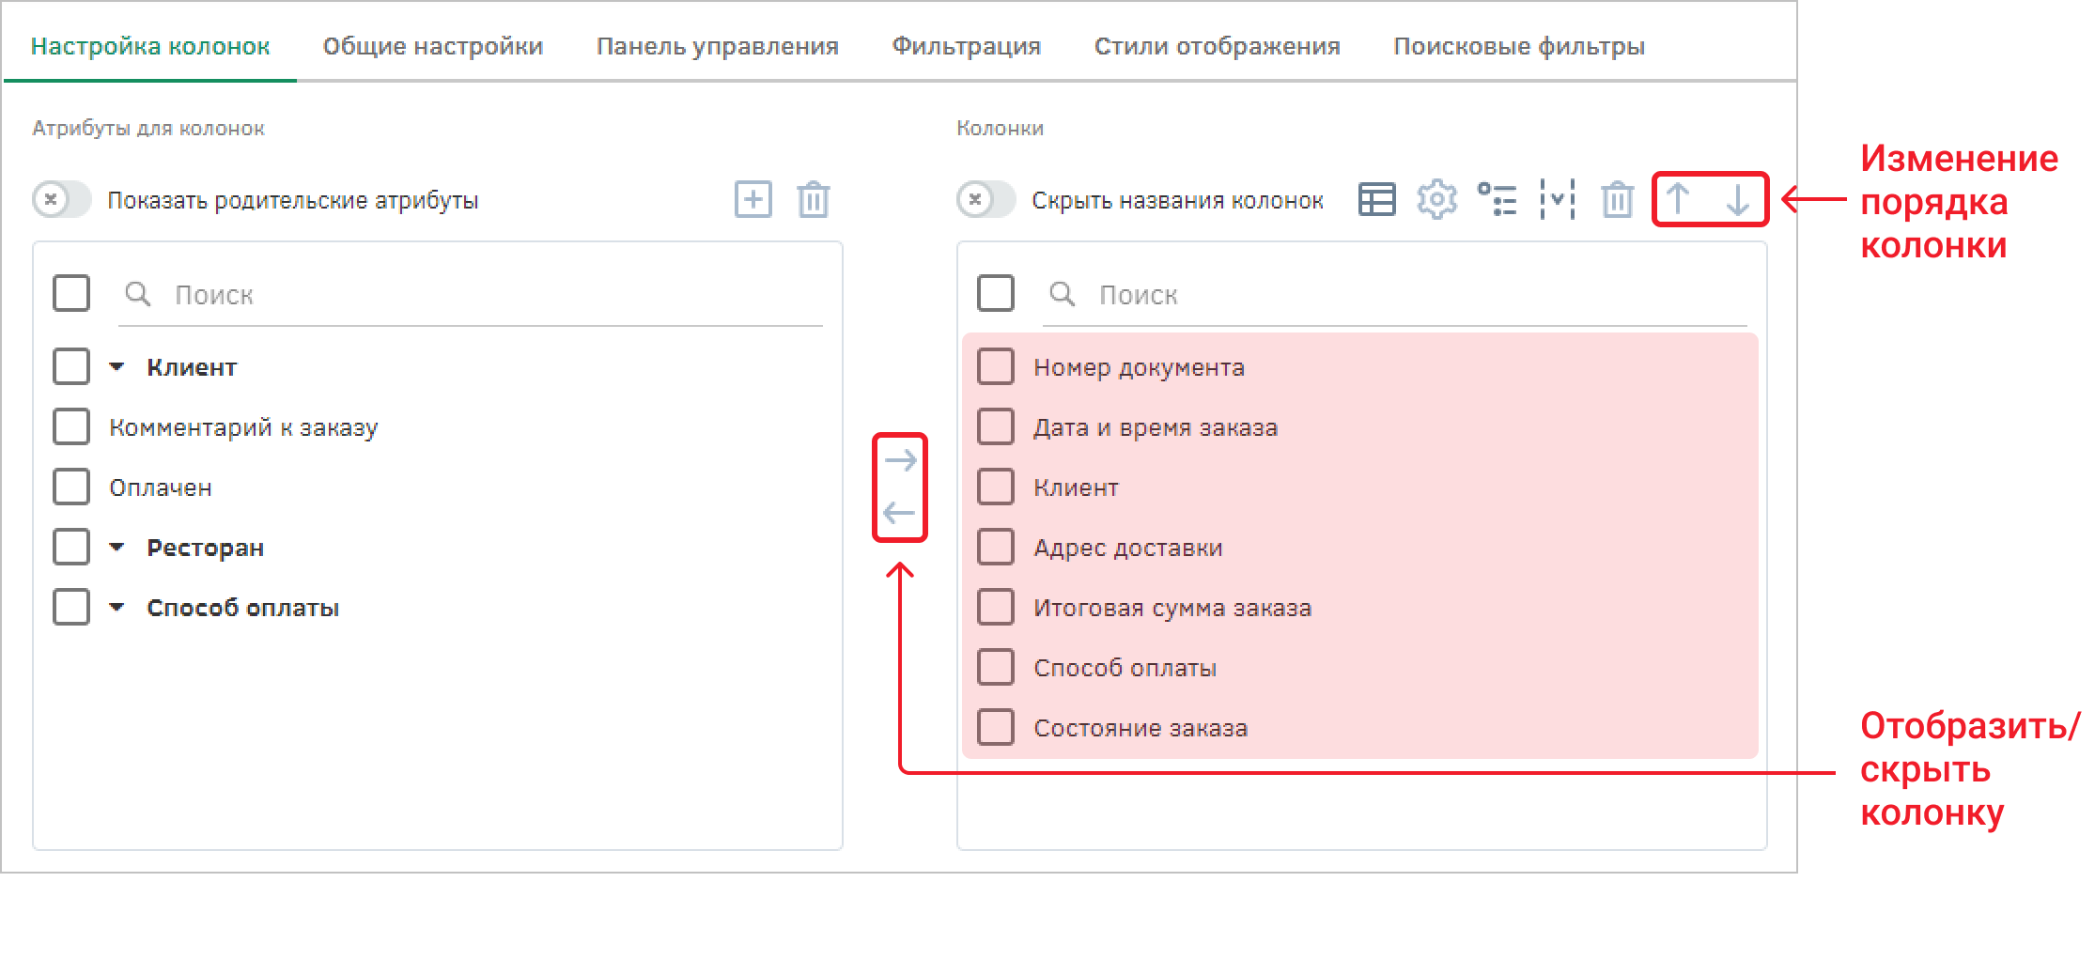The width and height of the screenshot is (2095, 959).
Task: Click right arrow to add column
Action: [900, 460]
